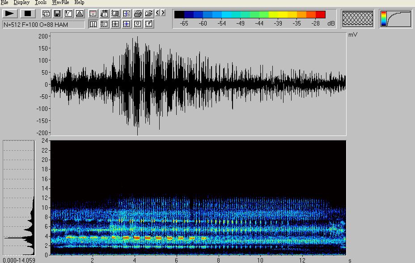Open the File menu
The height and width of the screenshot is (263, 415).
click(4, 3)
